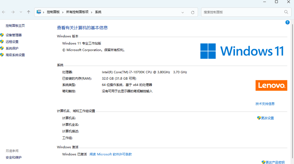This screenshot has width=294, height=164.
Task: Open 系统保护 link
Action: pos(12,49)
